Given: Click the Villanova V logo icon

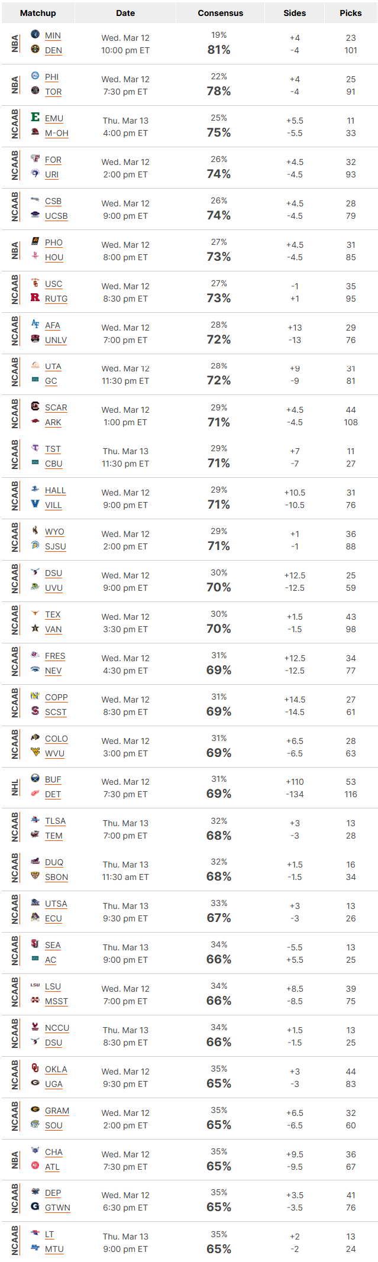Looking at the screenshot, I should (35, 504).
